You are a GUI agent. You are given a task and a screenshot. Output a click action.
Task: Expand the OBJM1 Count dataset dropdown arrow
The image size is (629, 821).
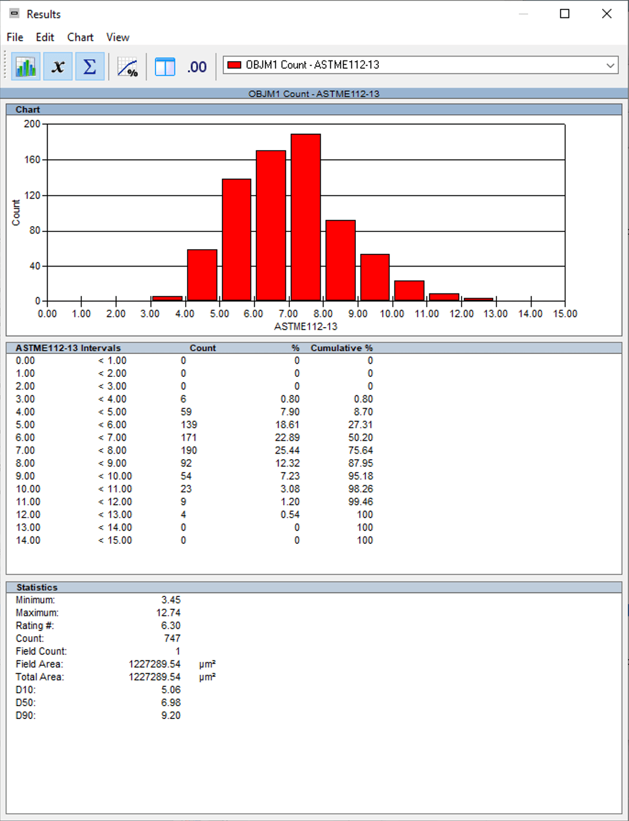point(610,66)
